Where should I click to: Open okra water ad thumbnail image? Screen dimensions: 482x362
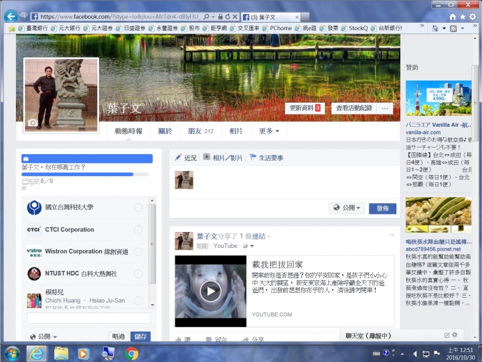pyautogui.click(x=438, y=215)
